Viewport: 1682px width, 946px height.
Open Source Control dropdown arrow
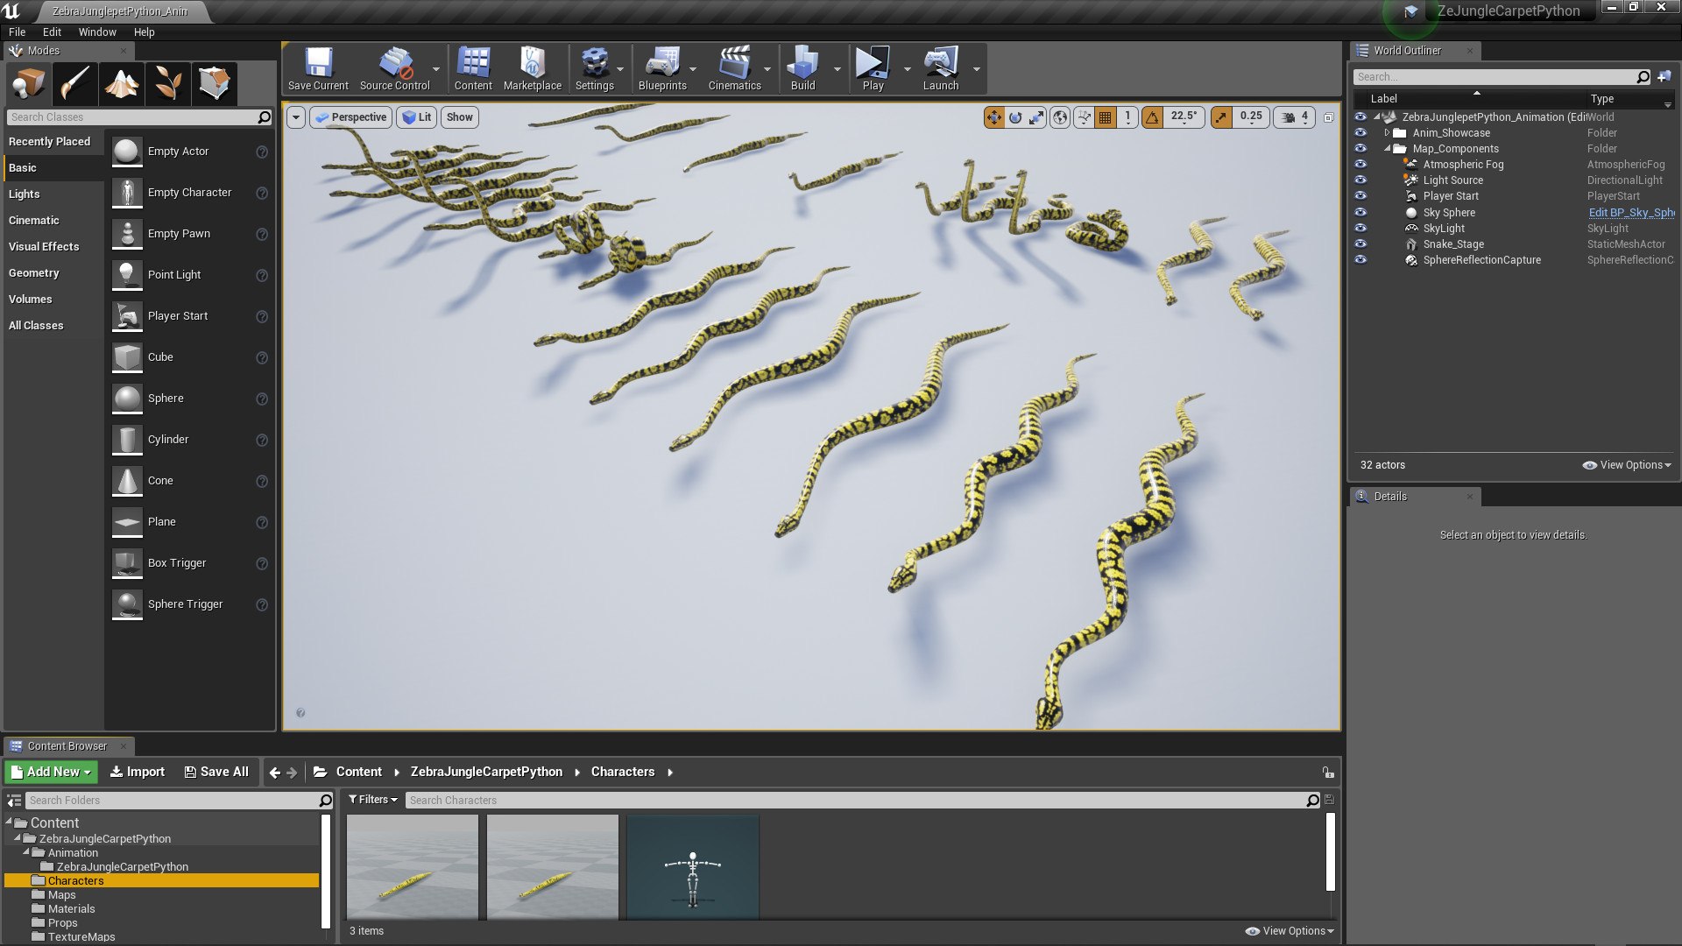pyautogui.click(x=436, y=69)
